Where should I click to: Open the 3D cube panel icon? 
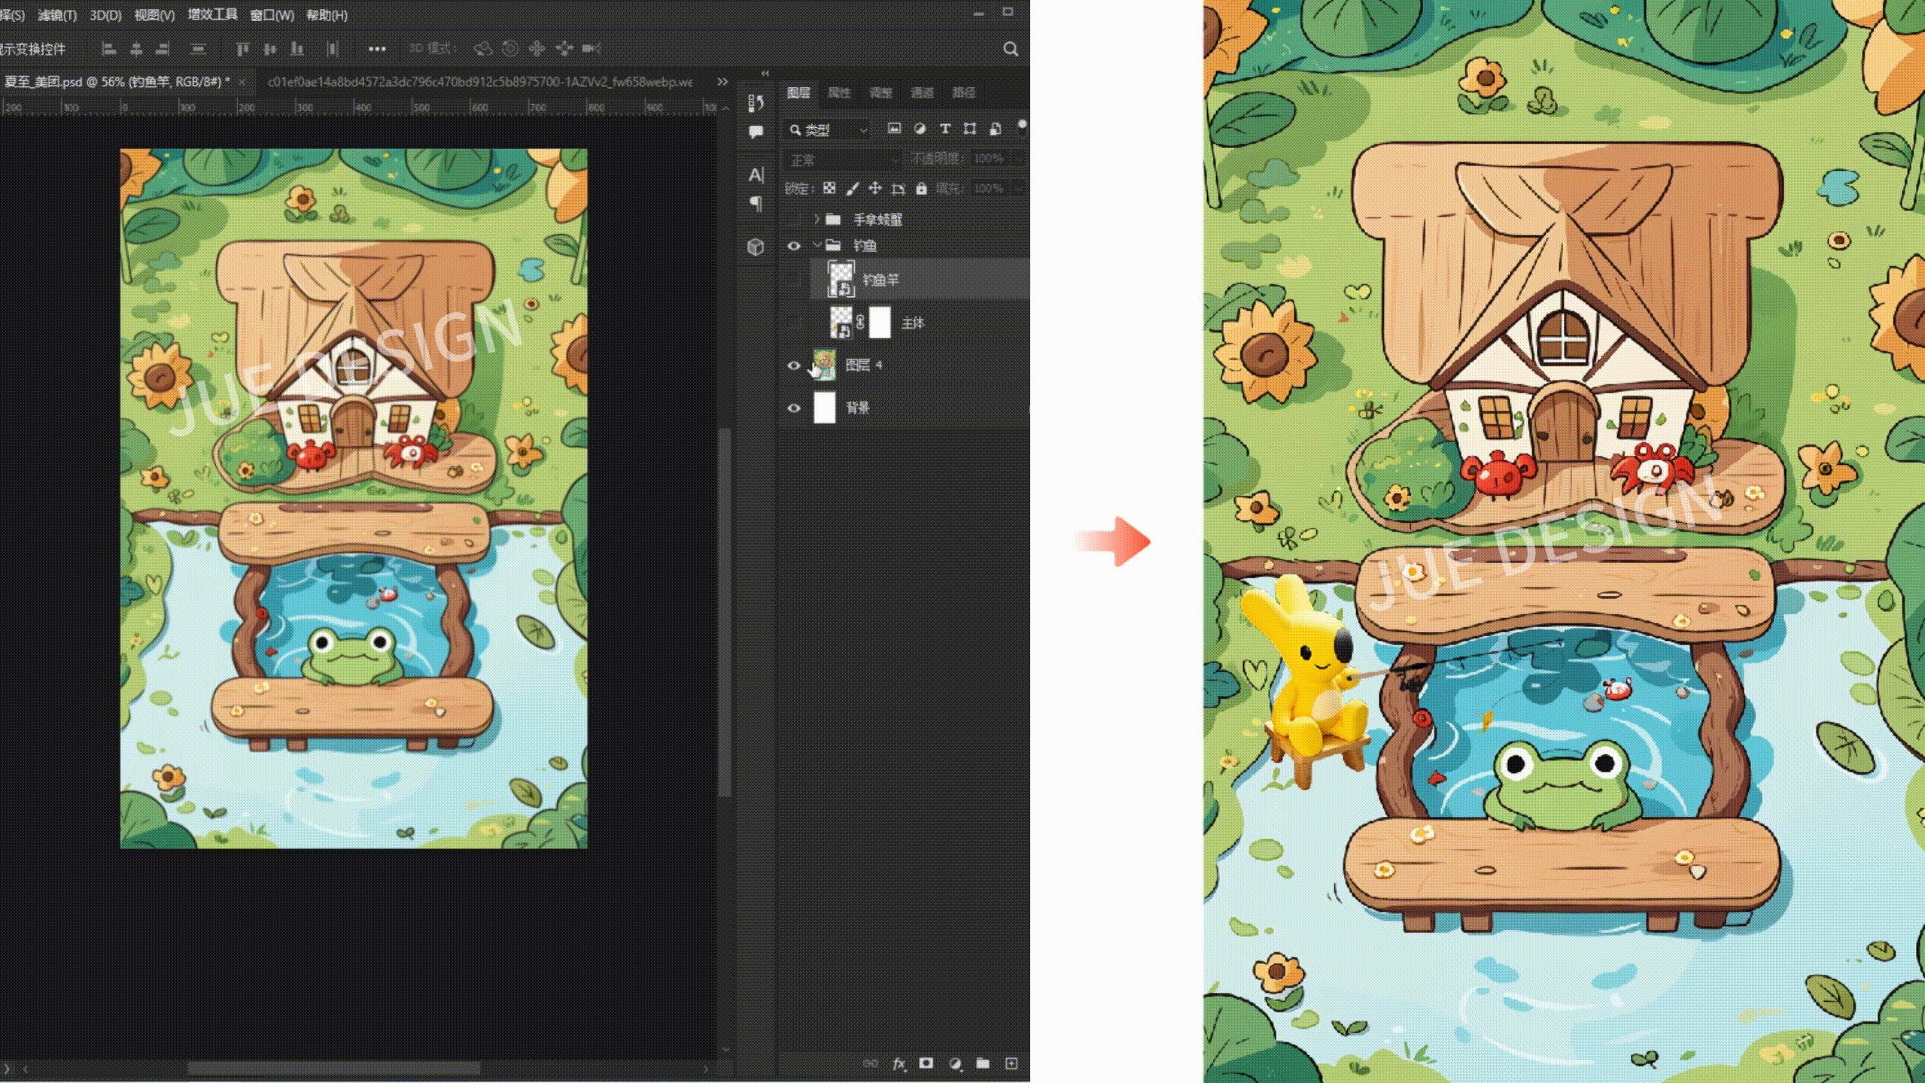[x=756, y=247]
